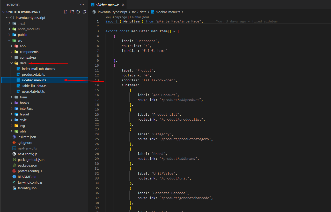The width and height of the screenshot is (331, 212).
Task: Expand the utils folder chevron
Action: (11, 131)
